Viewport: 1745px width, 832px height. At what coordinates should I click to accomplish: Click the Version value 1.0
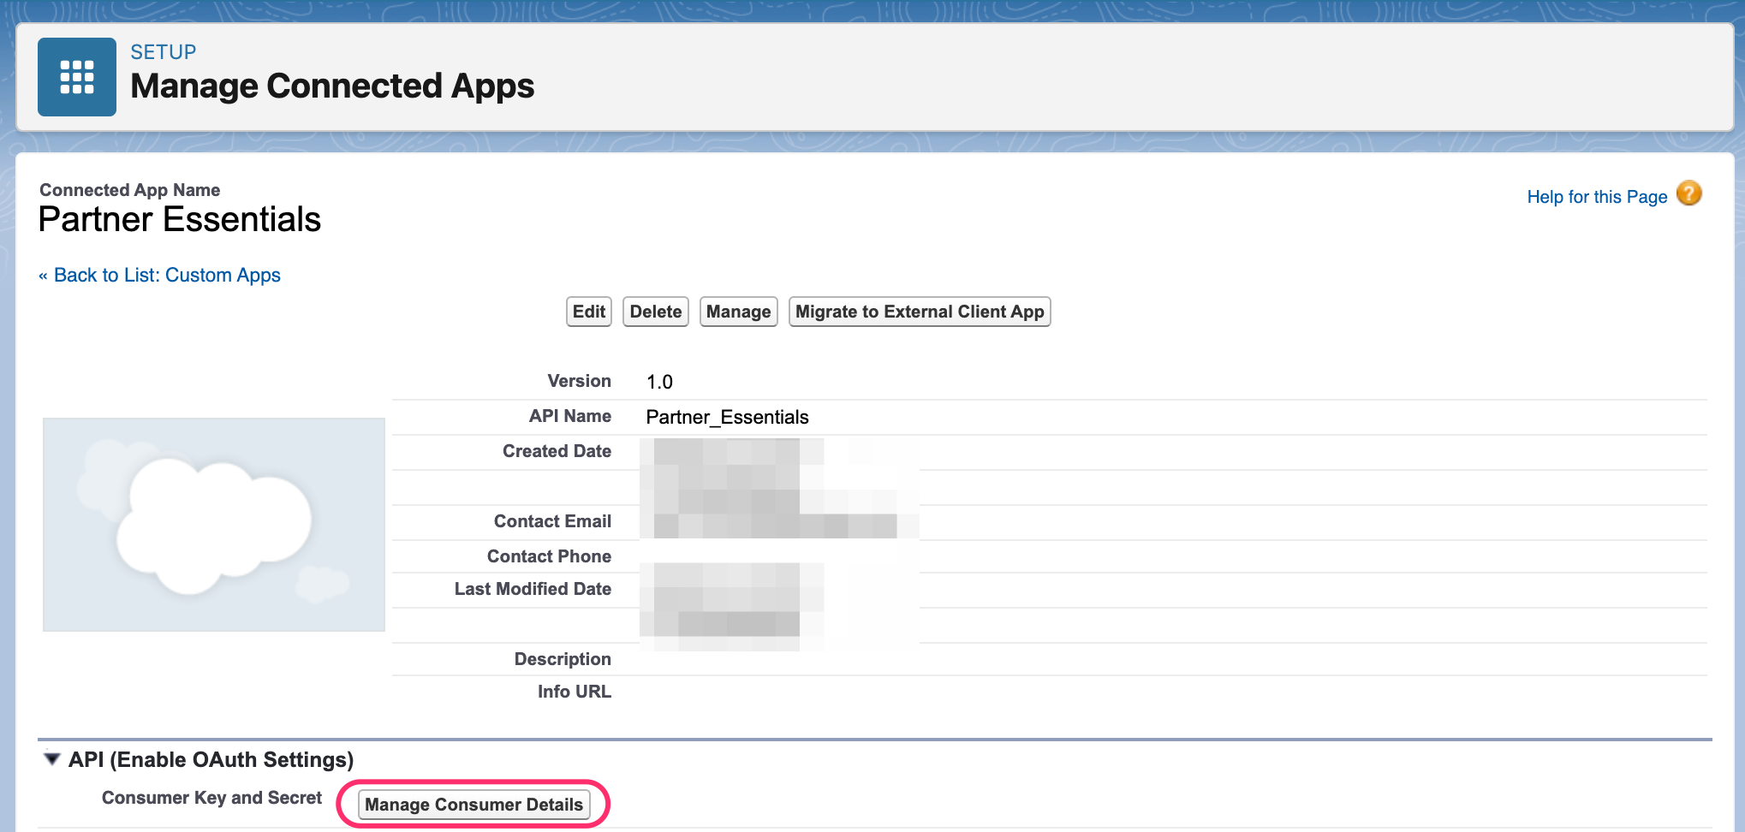(x=659, y=382)
